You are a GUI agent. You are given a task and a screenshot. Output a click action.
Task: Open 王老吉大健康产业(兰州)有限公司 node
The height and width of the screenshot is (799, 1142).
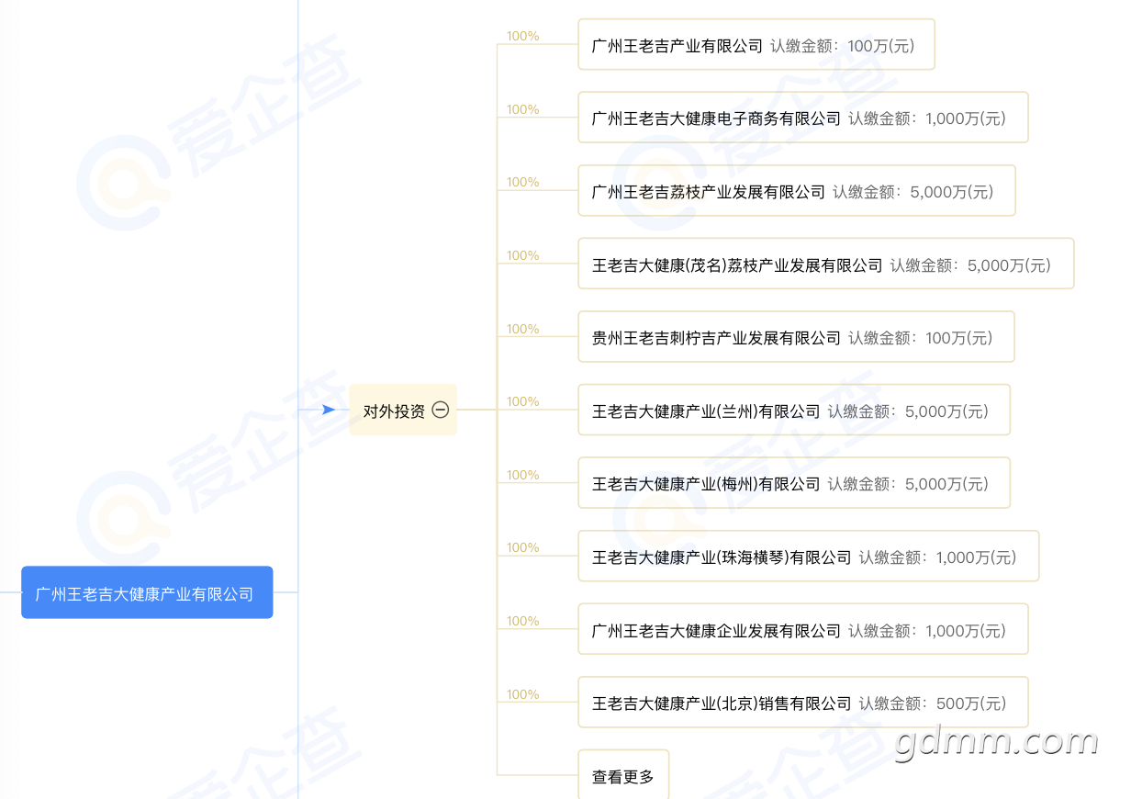[x=706, y=411]
